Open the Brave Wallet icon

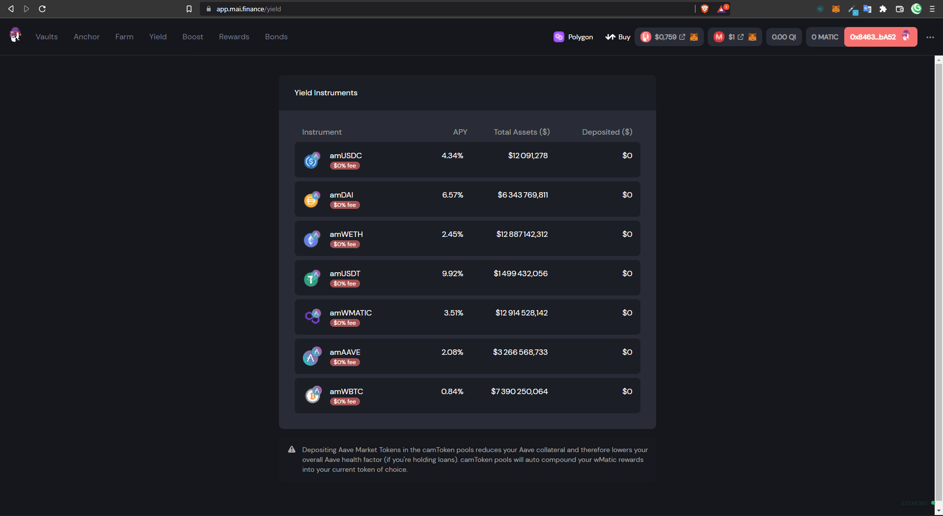coord(900,9)
